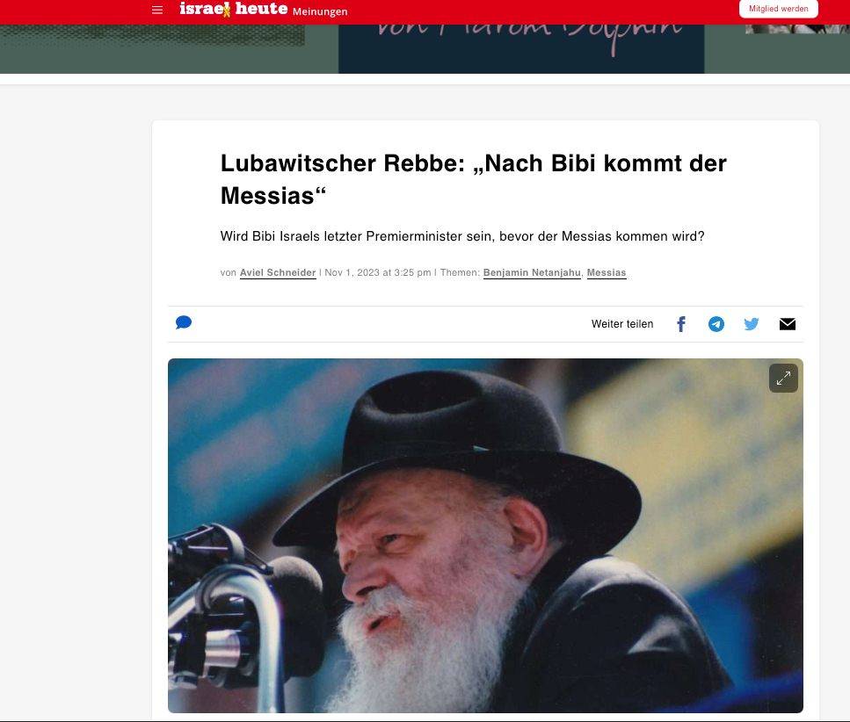Click the yellow ribbon in the logo
Viewport: 850px width, 722px height.
click(227, 10)
